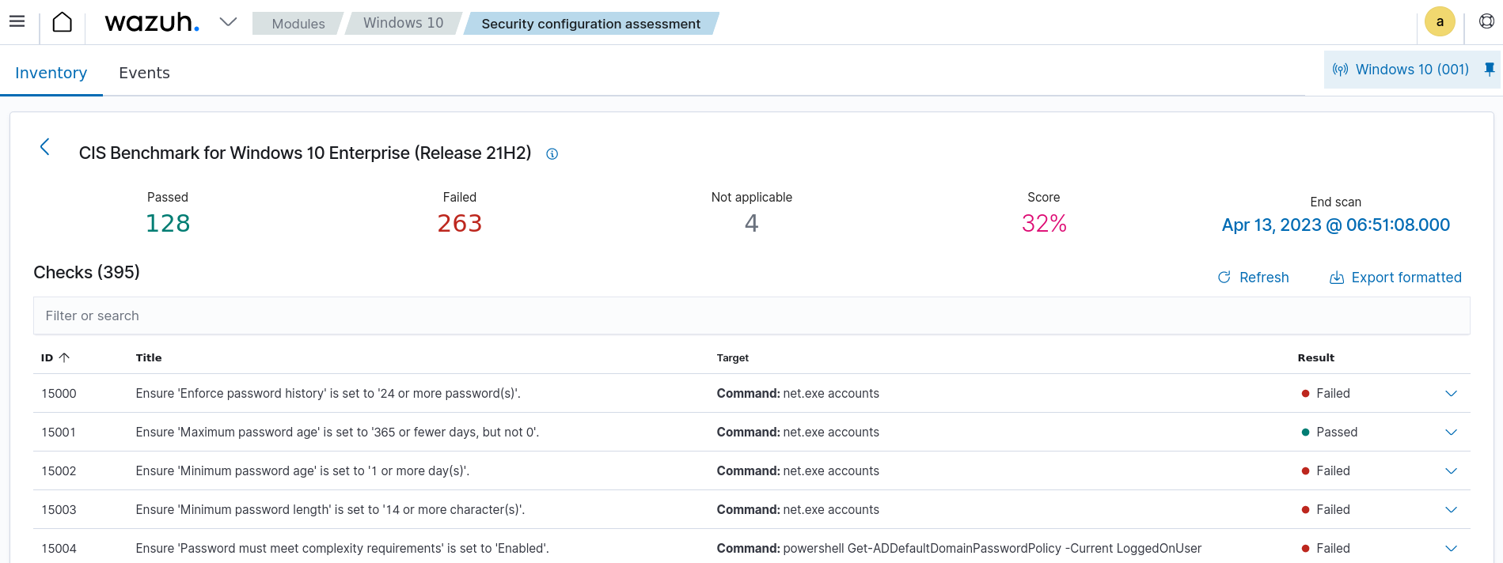Viewport: 1503px width, 563px height.
Task: Expand details for check 15001
Action: (1451, 433)
